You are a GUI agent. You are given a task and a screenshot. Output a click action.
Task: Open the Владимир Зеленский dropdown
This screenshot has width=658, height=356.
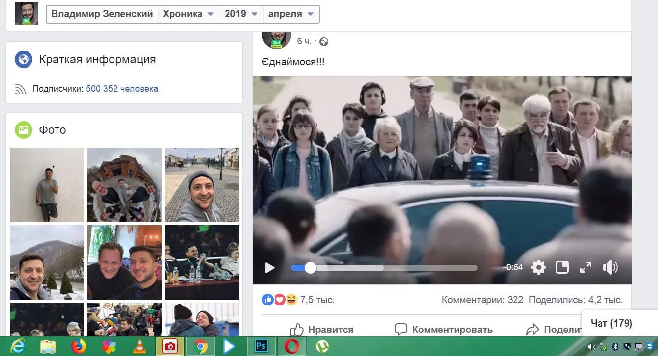coord(102,14)
